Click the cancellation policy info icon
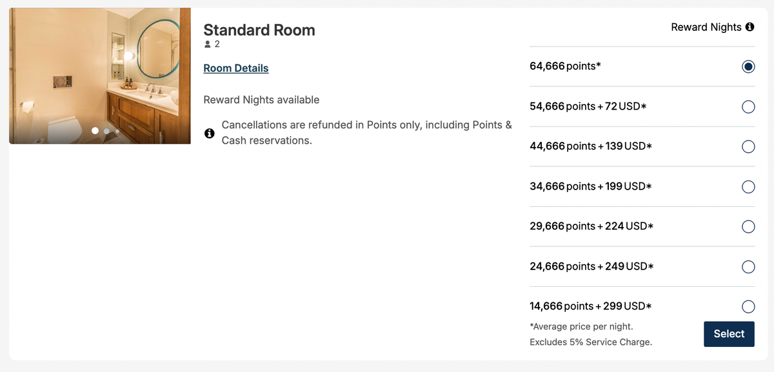The height and width of the screenshot is (372, 774). [x=209, y=133]
